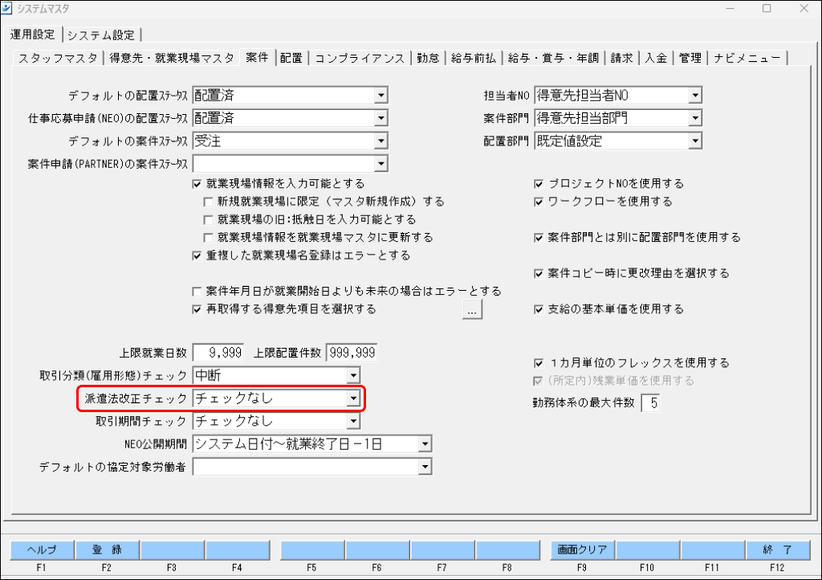This screenshot has width=822, height=580.
Task: Expand 取引分類(雇用形態)チェック dropdown
Action: (353, 375)
